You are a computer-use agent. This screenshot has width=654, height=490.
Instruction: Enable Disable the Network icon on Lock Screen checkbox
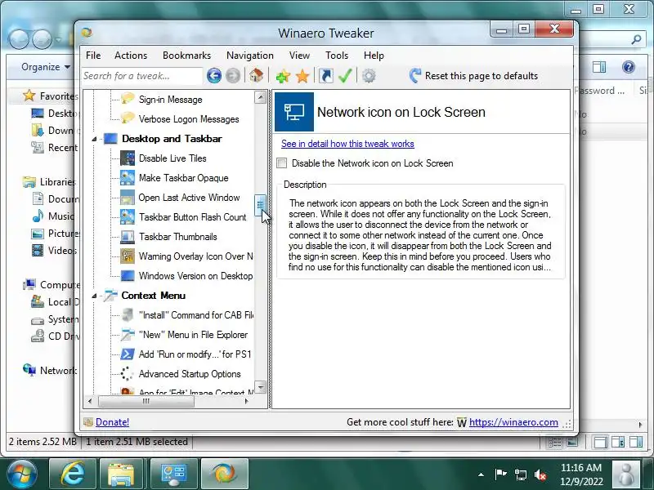click(x=282, y=163)
